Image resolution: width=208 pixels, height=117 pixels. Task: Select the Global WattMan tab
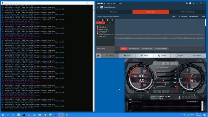tap(151, 12)
